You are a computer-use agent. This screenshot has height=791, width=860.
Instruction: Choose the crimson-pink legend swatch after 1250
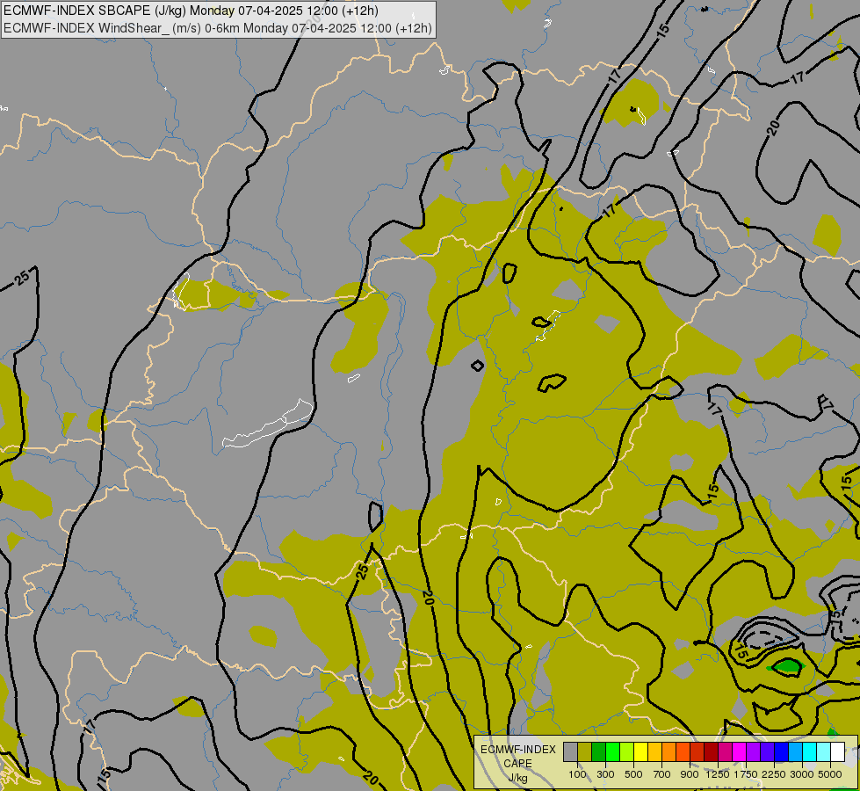[x=725, y=752]
